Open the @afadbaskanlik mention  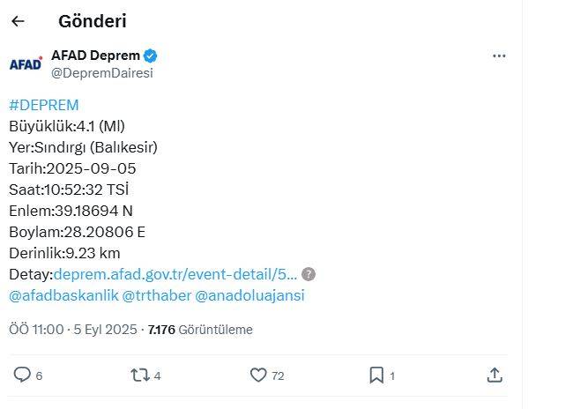pyautogui.click(x=63, y=295)
